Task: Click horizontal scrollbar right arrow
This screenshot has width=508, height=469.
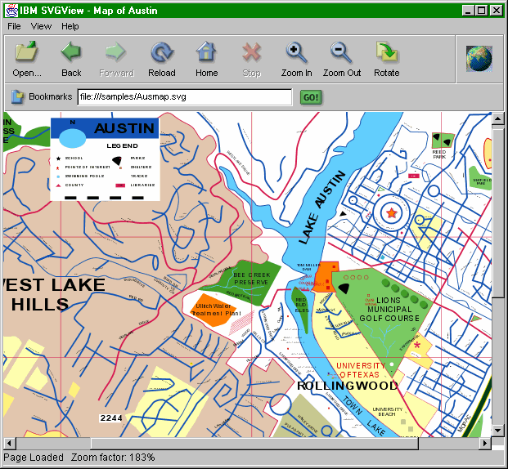Action: tap(484, 444)
